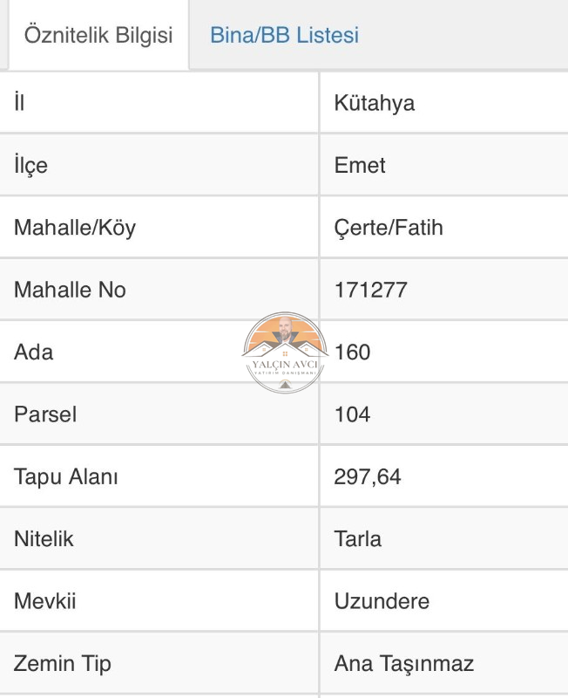Click the Çerte/Fatih neighborhood value

tap(389, 228)
